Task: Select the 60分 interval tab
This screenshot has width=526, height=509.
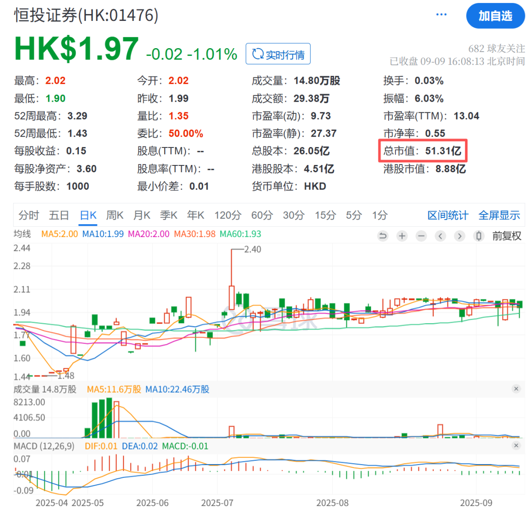Action: pyautogui.click(x=262, y=215)
